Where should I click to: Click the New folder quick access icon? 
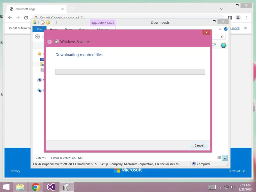[48, 22]
